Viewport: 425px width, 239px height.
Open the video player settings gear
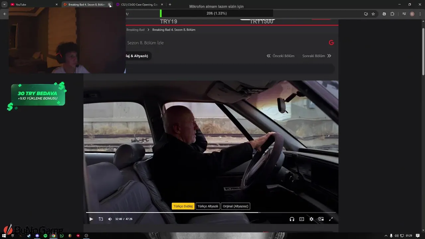tap(311, 219)
